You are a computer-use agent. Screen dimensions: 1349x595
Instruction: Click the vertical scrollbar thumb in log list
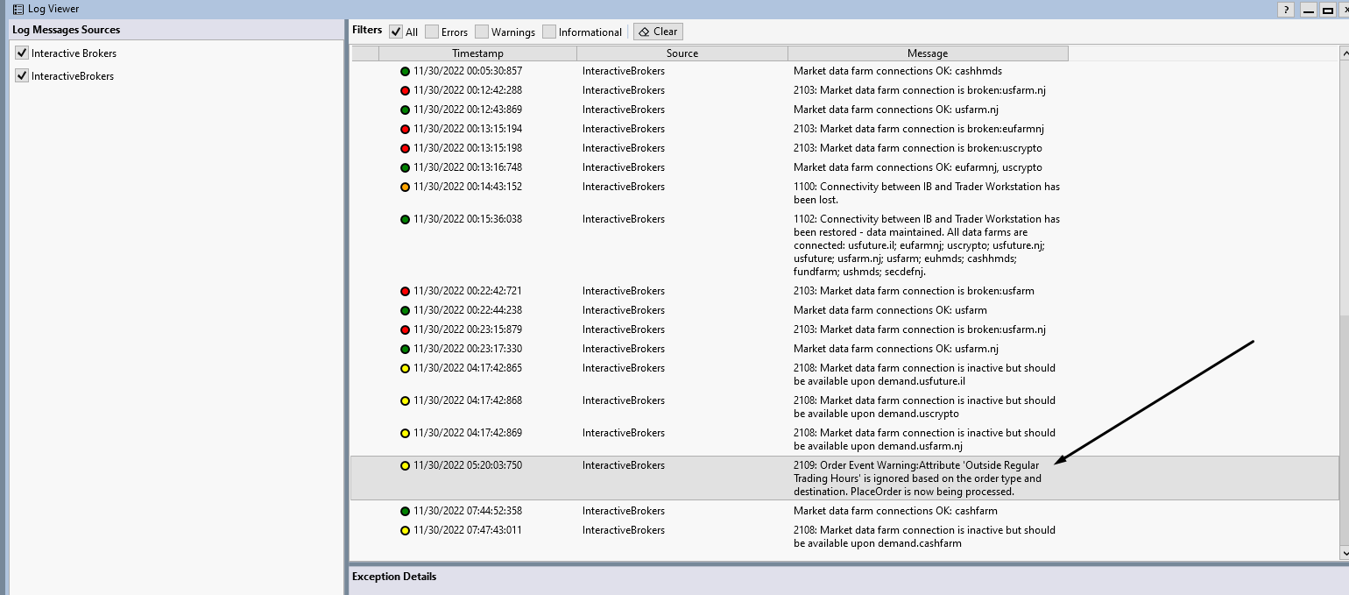1345,429
